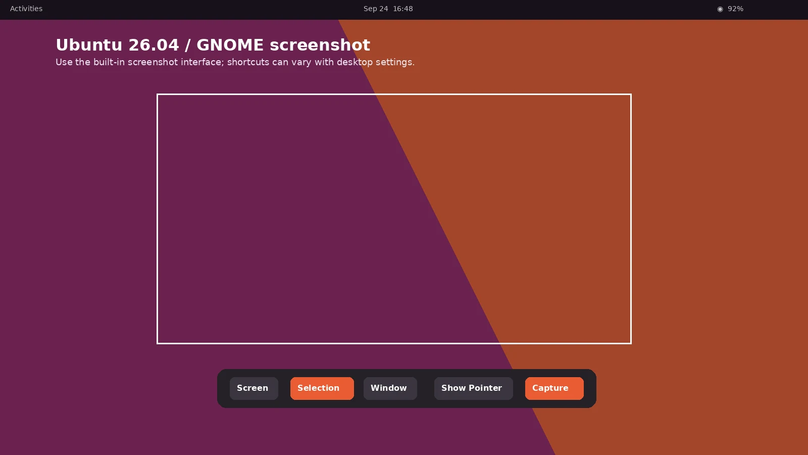808x455 pixels.
Task: Click the heading Ubuntu 26.04 / GNOME screenshot
Action: click(x=213, y=45)
